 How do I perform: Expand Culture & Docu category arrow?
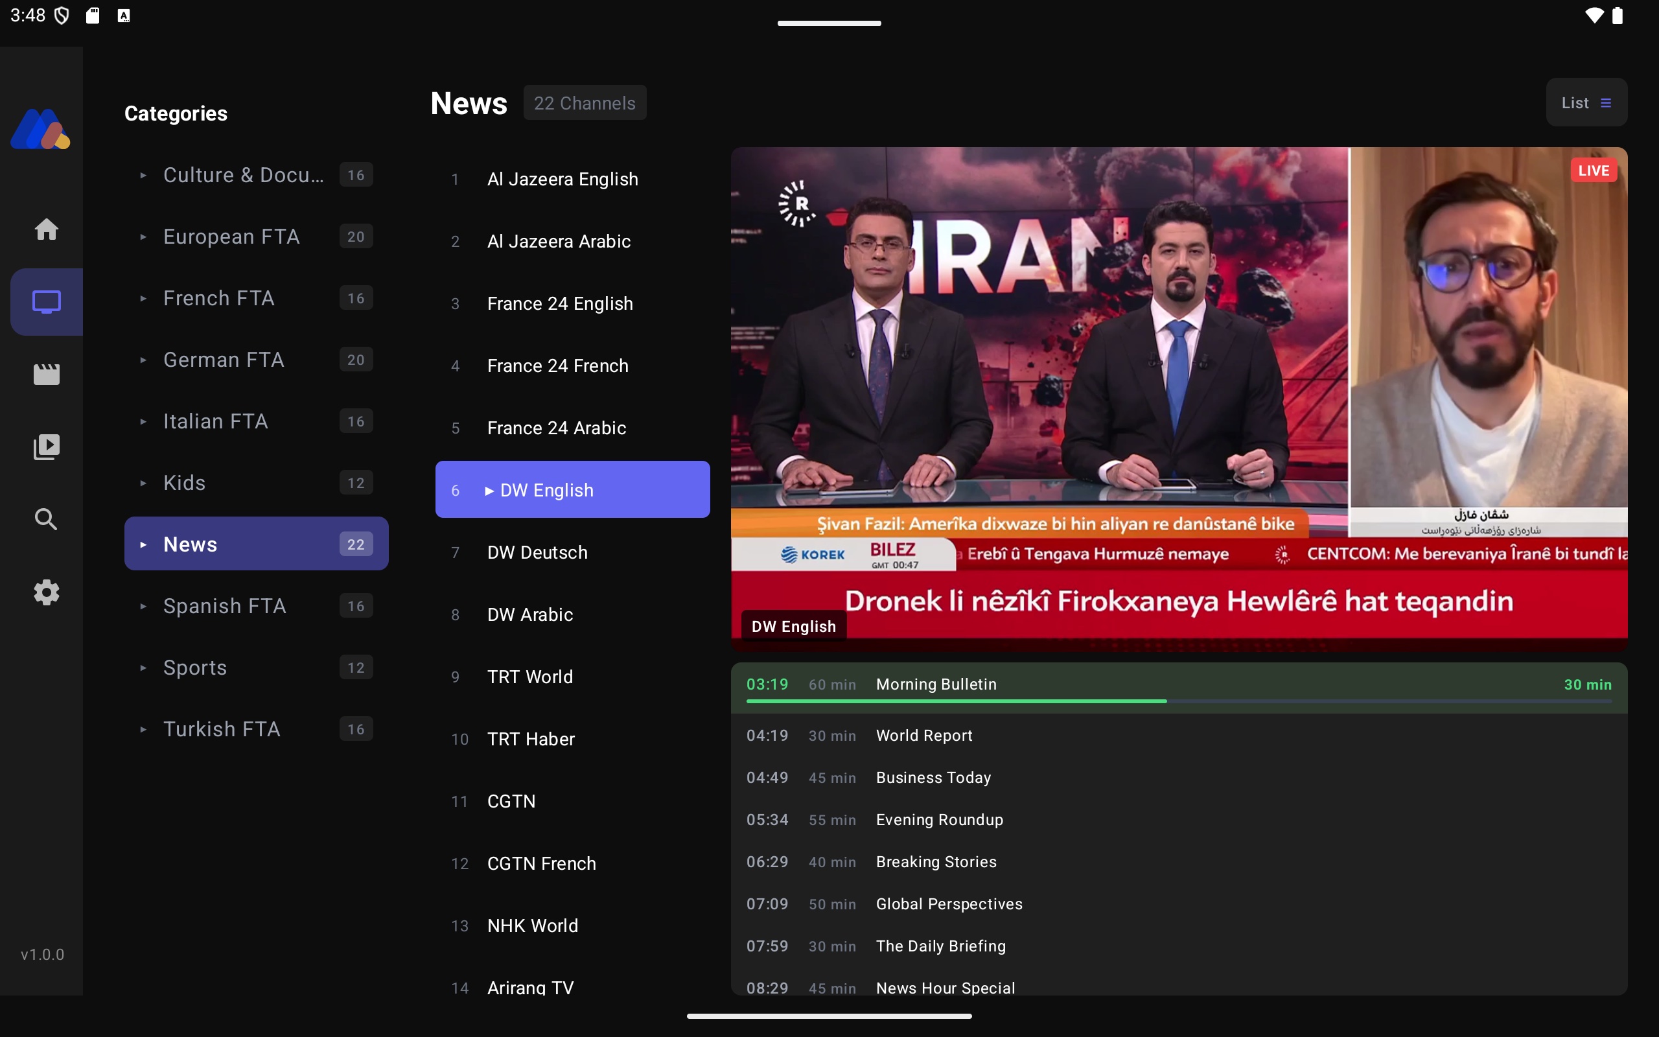[x=143, y=176]
